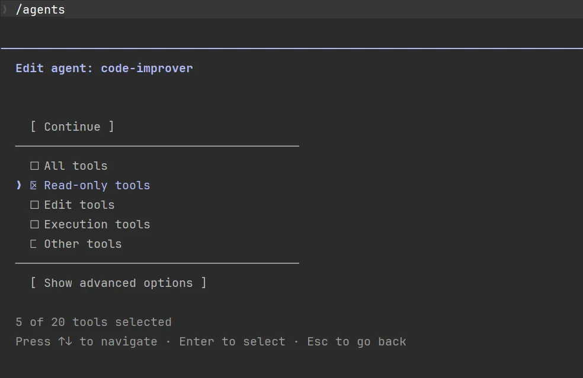
Task: Pick the Execution tools entry
Action: [97, 225]
